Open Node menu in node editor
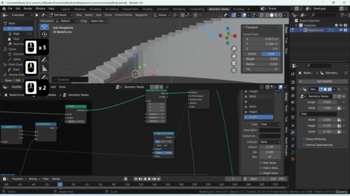Viewport: 350px width, 196px height. [62, 87]
